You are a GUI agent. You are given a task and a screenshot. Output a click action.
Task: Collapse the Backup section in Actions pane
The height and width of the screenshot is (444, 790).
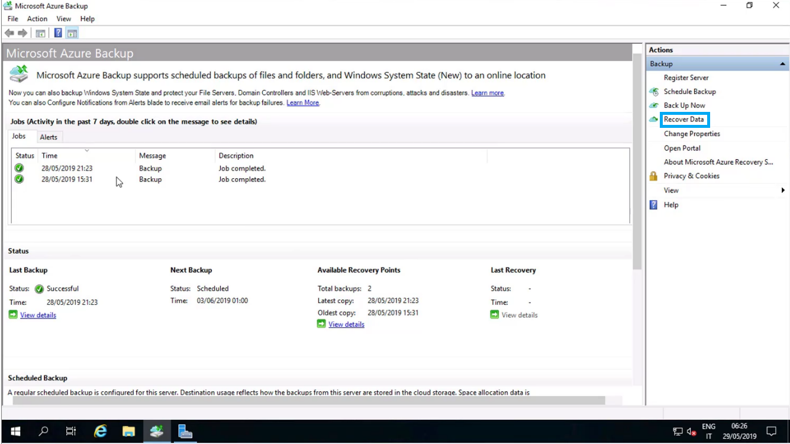[782, 64]
